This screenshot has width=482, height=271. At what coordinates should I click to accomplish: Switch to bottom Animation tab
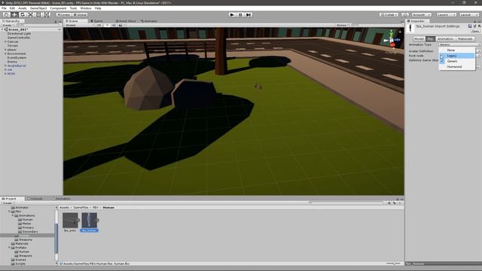(x=61, y=199)
